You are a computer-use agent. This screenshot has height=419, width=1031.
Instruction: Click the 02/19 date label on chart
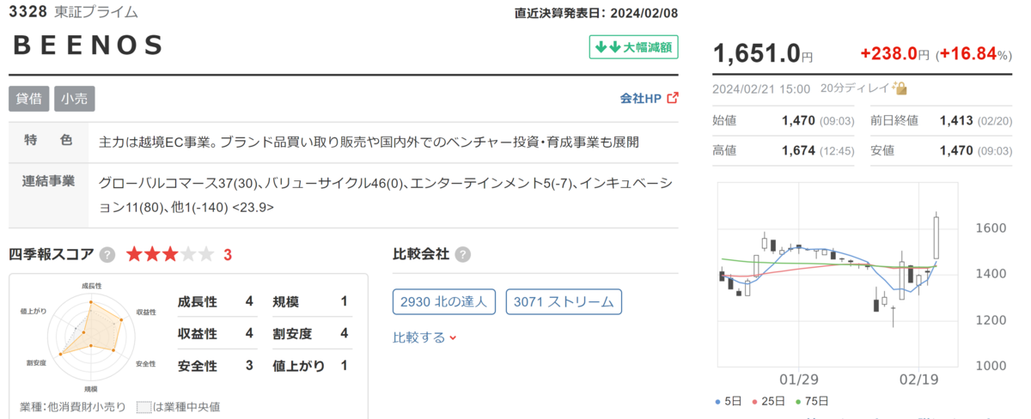pos(919,378)
